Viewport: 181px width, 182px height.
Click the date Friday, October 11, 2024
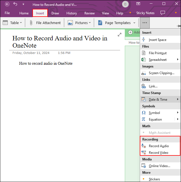(31, 53)
